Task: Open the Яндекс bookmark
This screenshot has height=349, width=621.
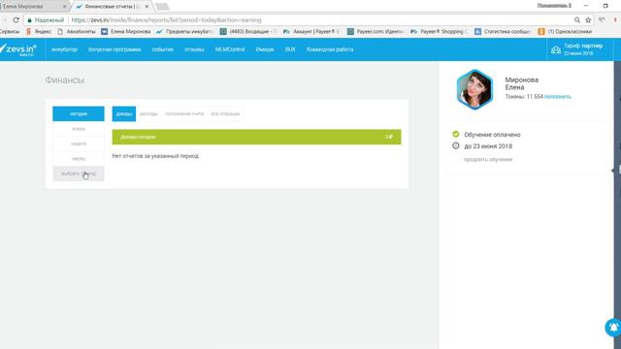Action: pos(39,31)
